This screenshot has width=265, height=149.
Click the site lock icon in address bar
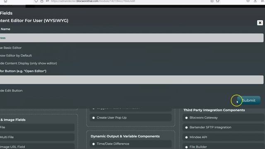(x=42, y=1)
